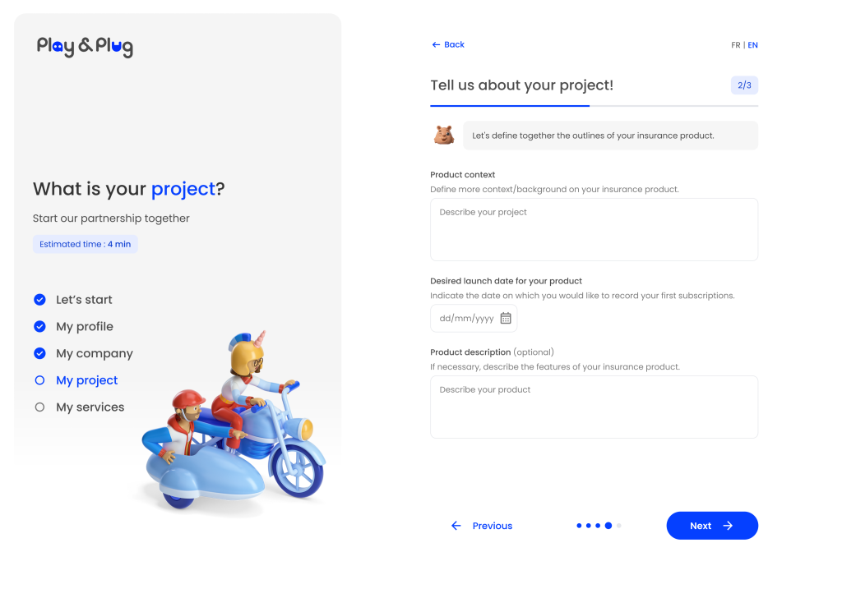Click the left arrow beside Previous

[x=456, y=526]
